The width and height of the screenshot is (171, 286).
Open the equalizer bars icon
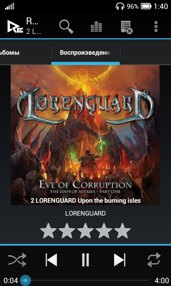click(96, 26)
